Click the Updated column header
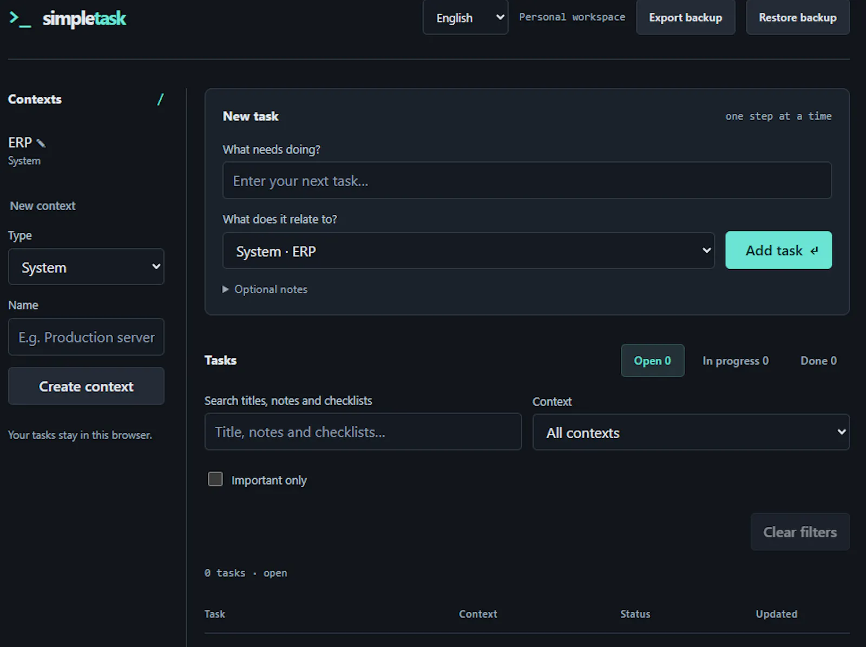Viewport: 866px width, 647px height. click(776, 614)
